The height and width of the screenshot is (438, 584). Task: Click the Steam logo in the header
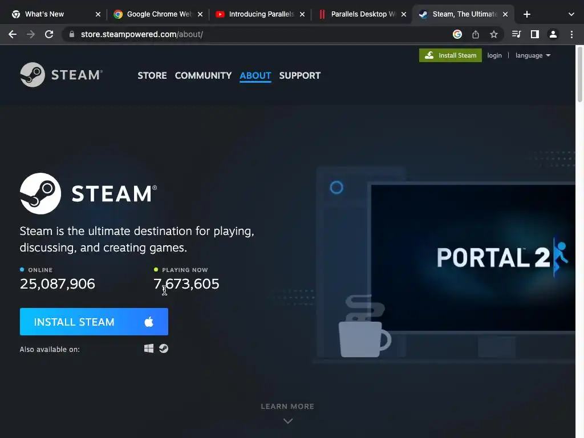click(x=61, y=75)
